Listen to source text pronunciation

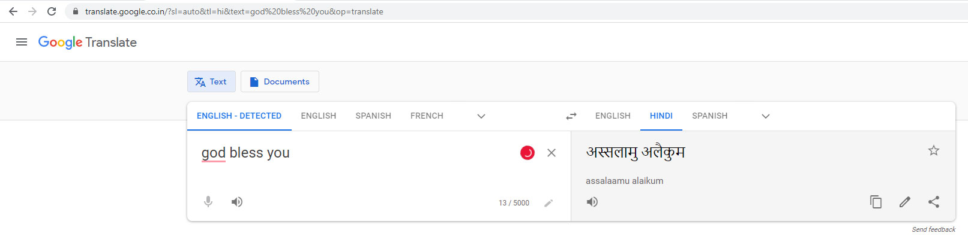(237, 202)
